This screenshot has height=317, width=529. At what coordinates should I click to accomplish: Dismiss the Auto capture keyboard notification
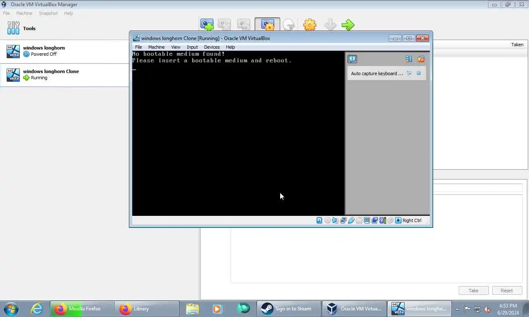tap(419, 73)
